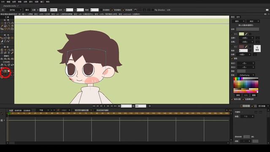Click the copy button below the palette
270x152 pixels.
coord(238,95)
